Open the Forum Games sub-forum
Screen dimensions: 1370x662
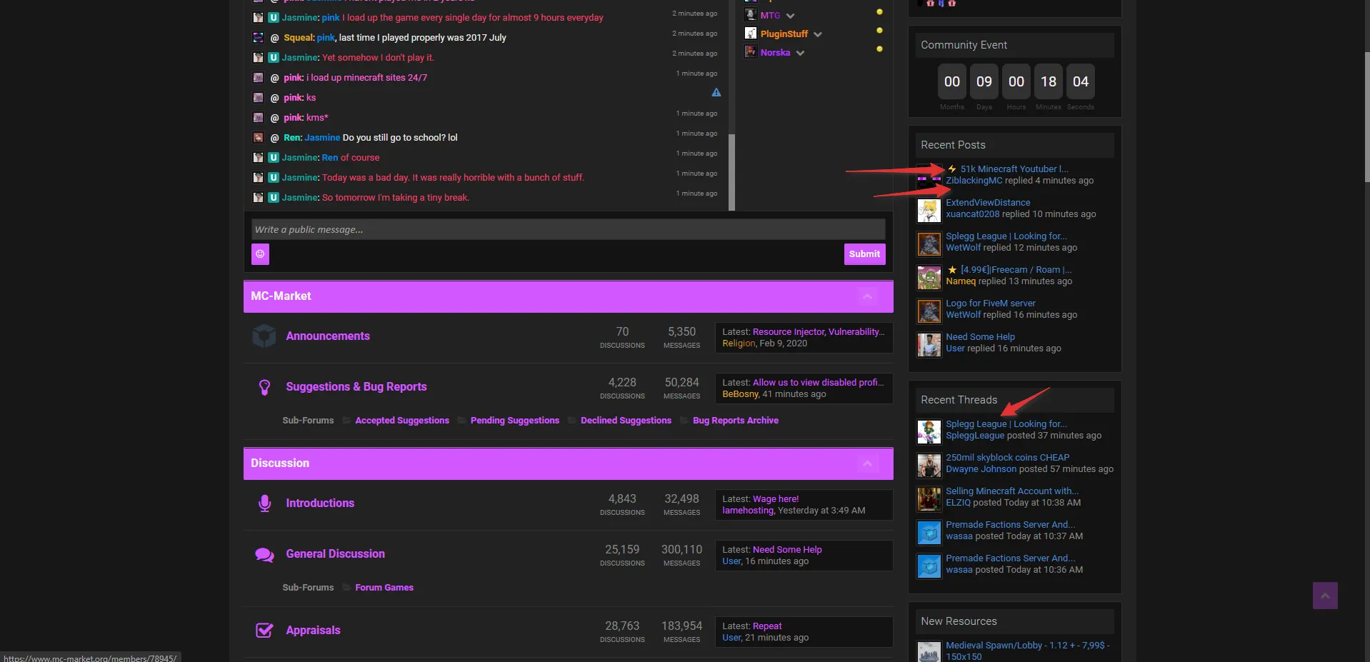pyautogui.click(x=384, y=588)
